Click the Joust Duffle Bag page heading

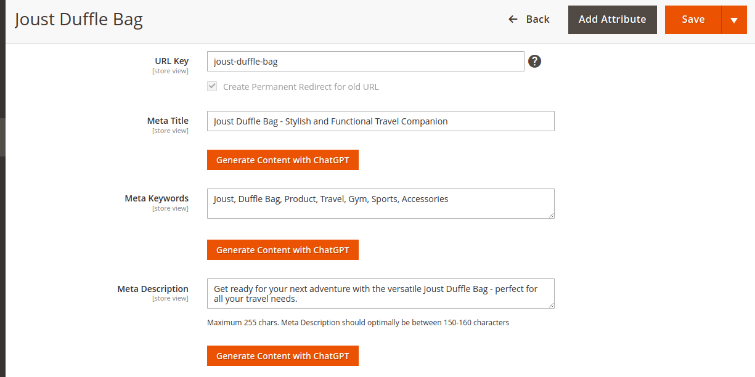79,20
